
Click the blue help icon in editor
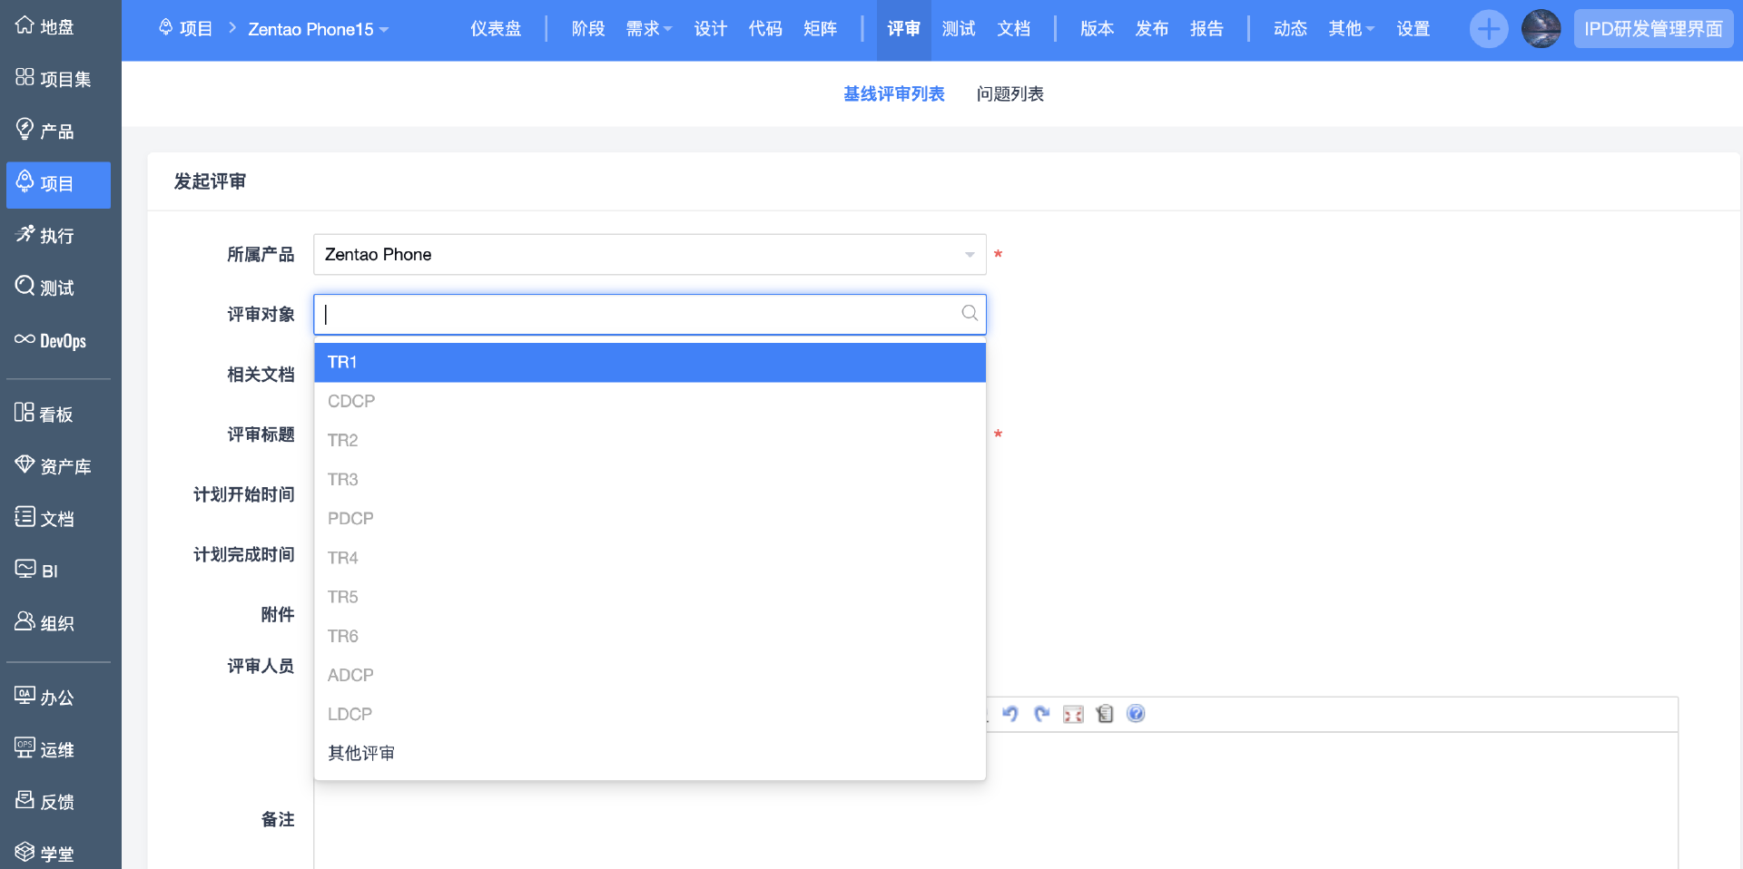click(1136, 714)
